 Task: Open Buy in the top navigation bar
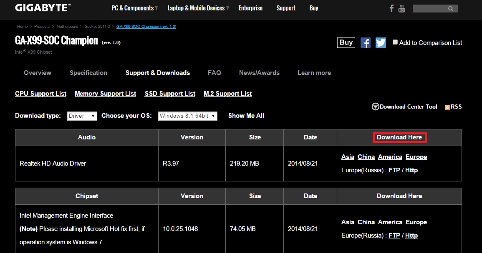(x=314, y=8)
